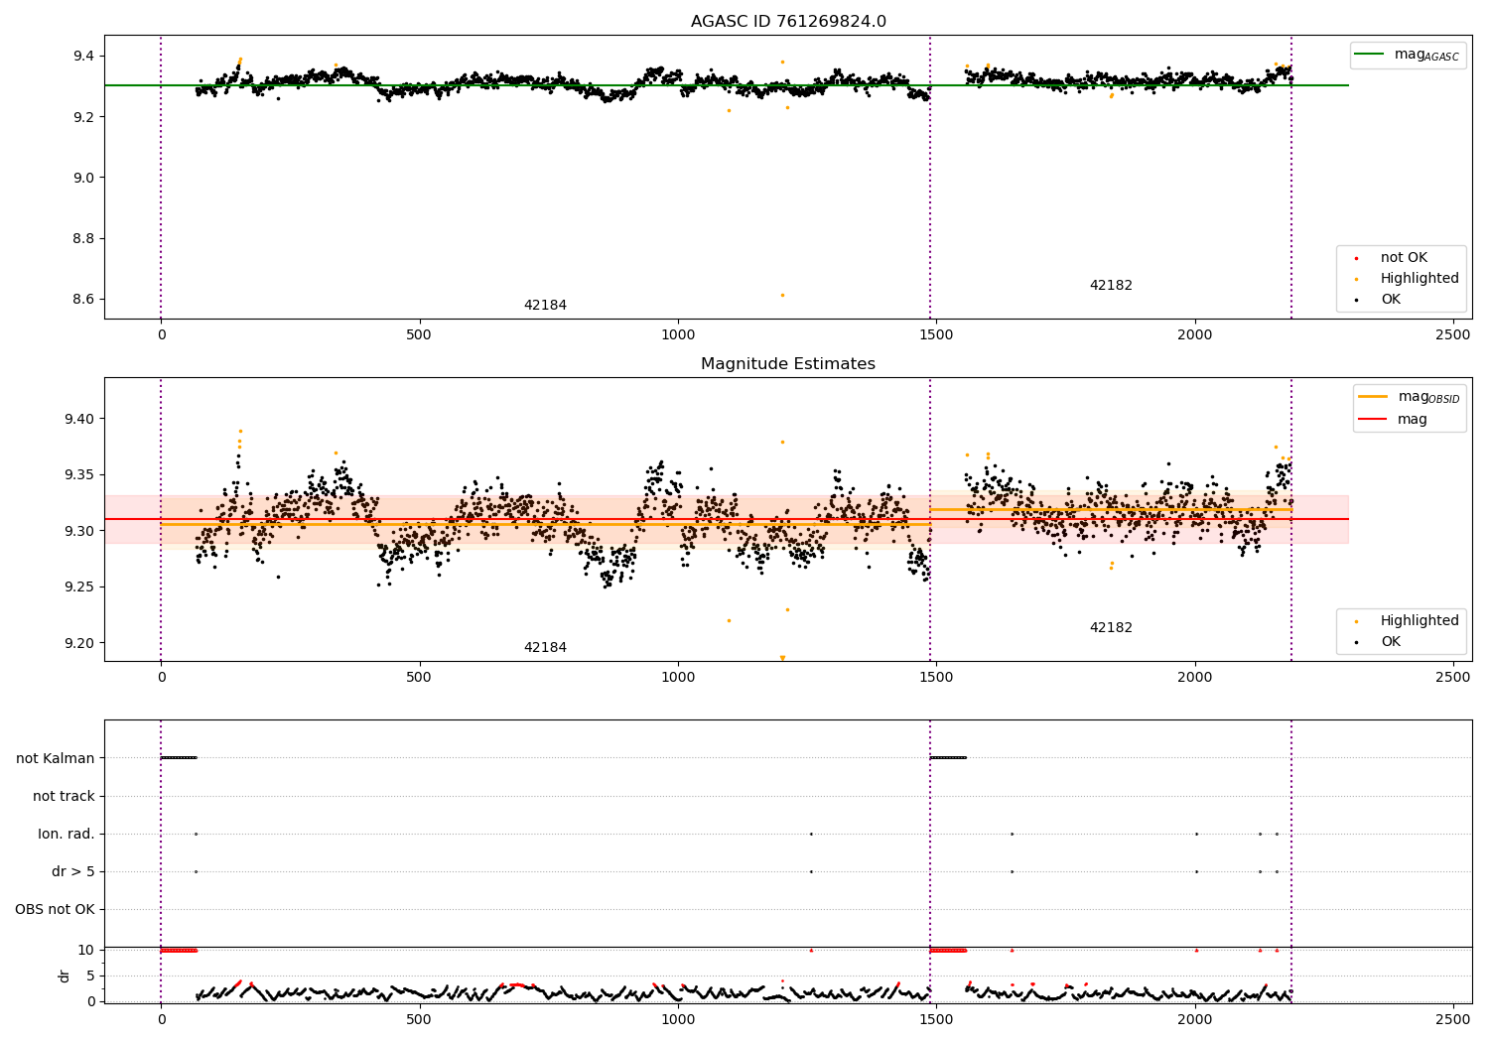Click the 'not Kalman' row label
Screen dimensions: 1489x1042
56,758
